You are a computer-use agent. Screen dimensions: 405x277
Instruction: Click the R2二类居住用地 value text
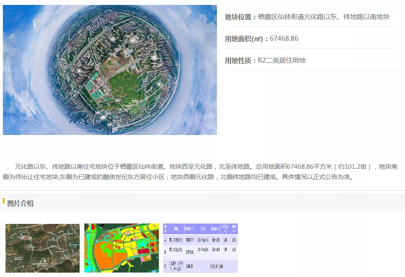282,61
